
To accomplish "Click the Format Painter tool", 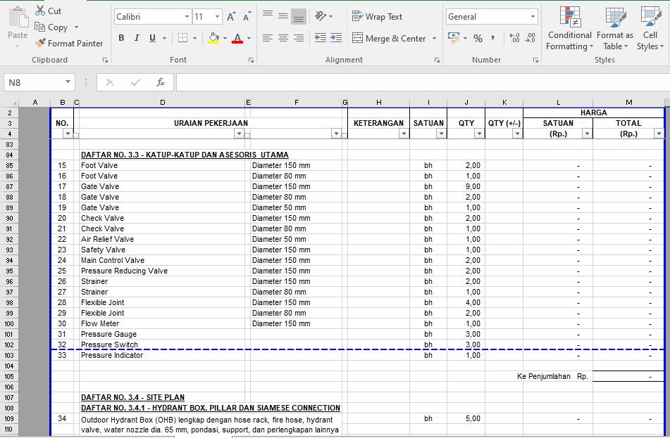I will 69,44.
